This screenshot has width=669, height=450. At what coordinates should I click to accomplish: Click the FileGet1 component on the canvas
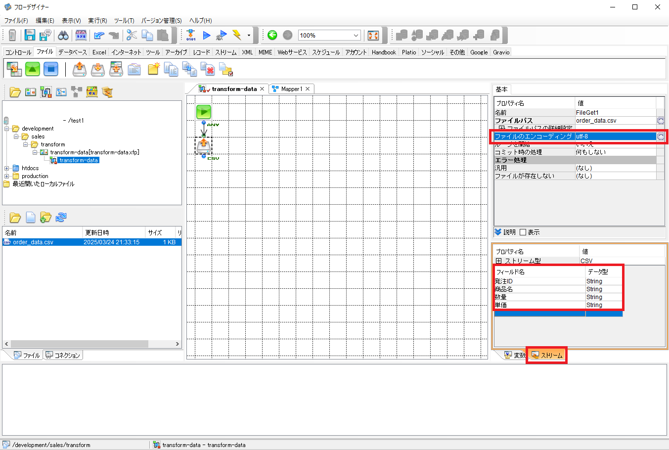tap(204, 146)
